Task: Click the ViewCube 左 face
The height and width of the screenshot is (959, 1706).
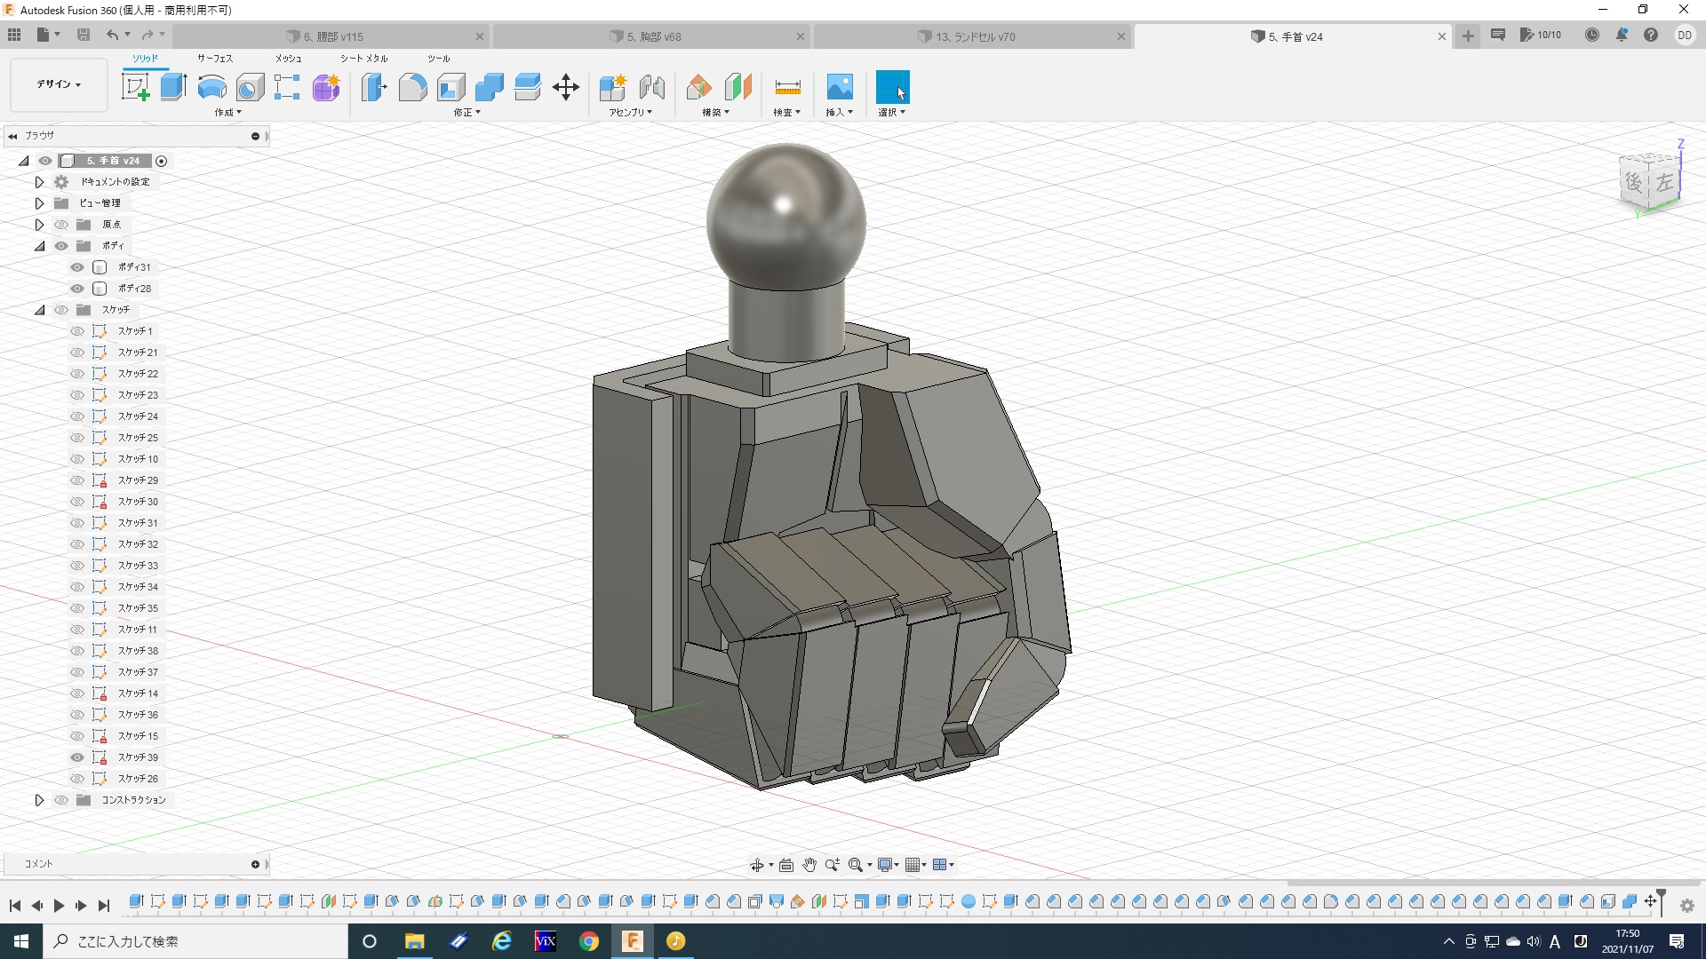Action: pos(1664,183)
